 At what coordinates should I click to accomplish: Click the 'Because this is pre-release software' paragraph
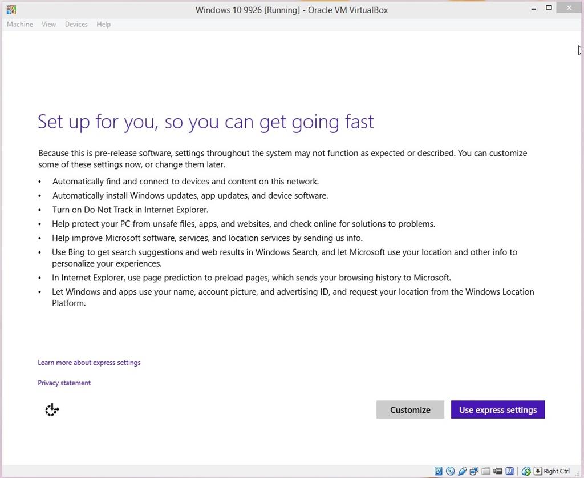pyautogui.click(x=283, y=159)
